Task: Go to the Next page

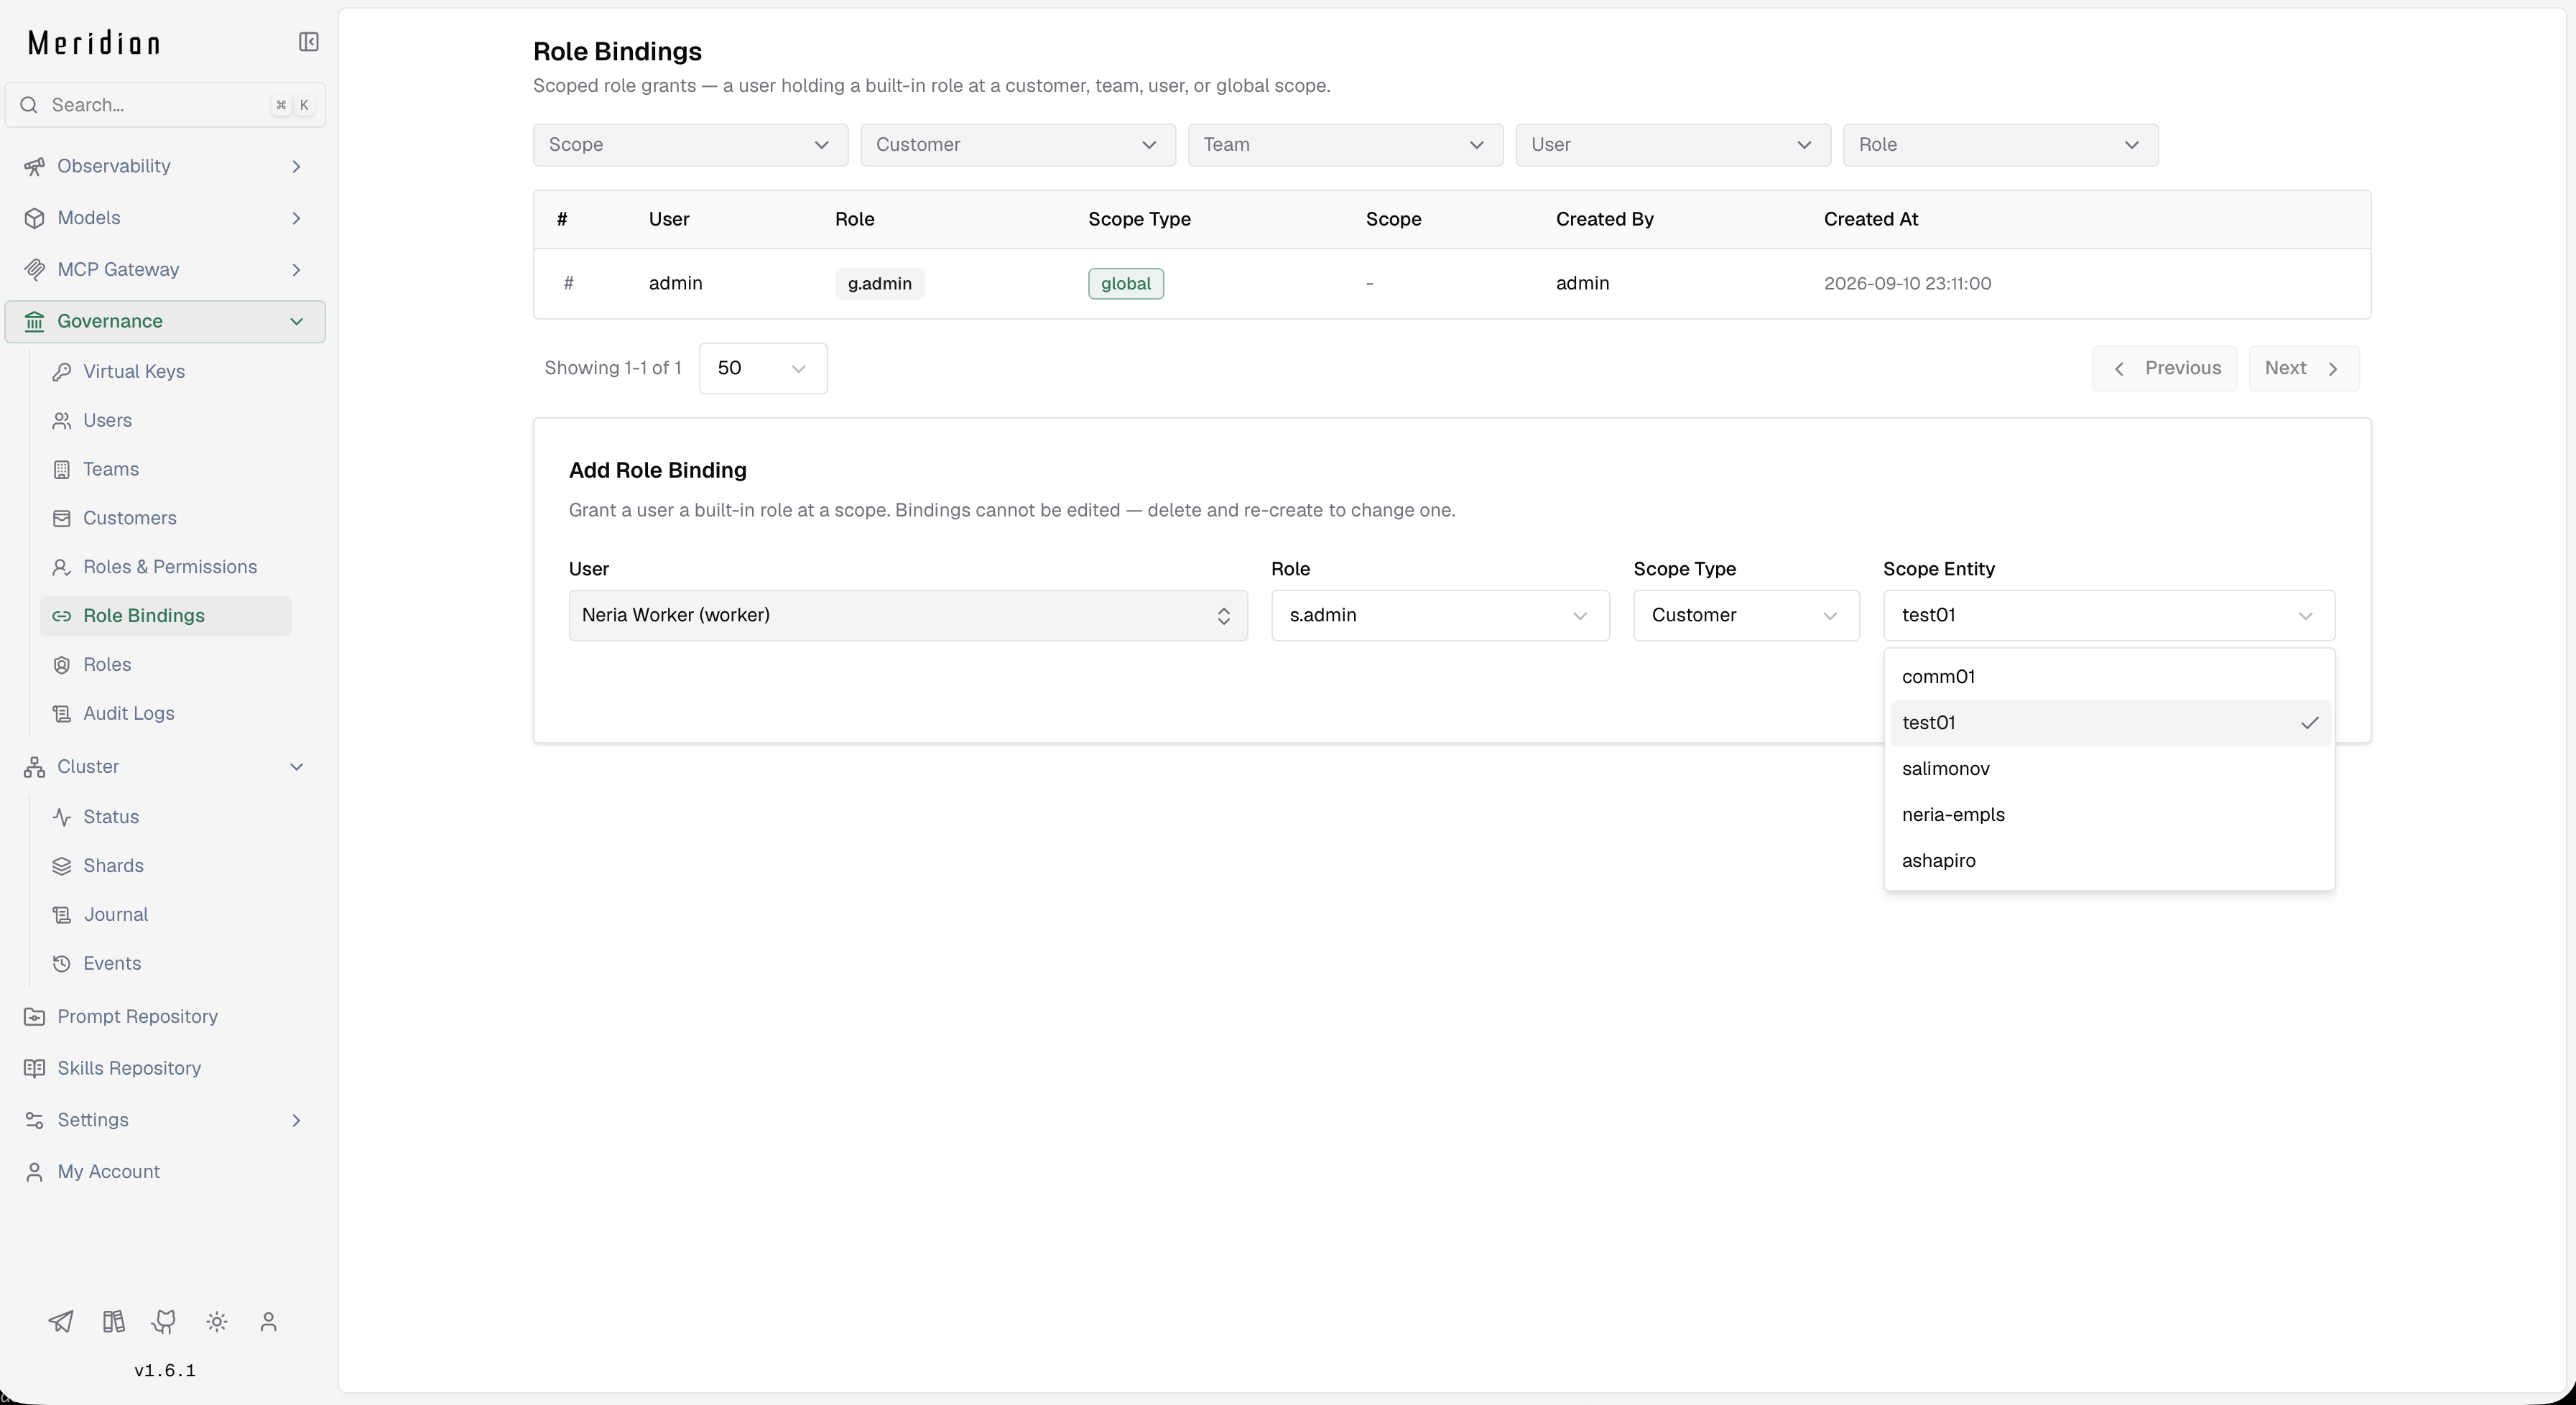Action: pos(2304,368)
